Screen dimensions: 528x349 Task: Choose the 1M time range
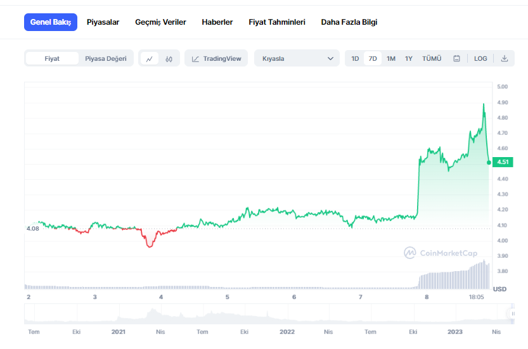pyautogui.click(x=391, y=59)
